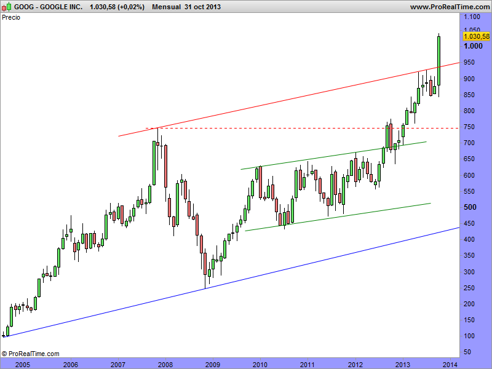This screenshot has height=369, width=492.
Task: Click the 600 price axis label
Action: pyautogui.click(x=469, y=175)
